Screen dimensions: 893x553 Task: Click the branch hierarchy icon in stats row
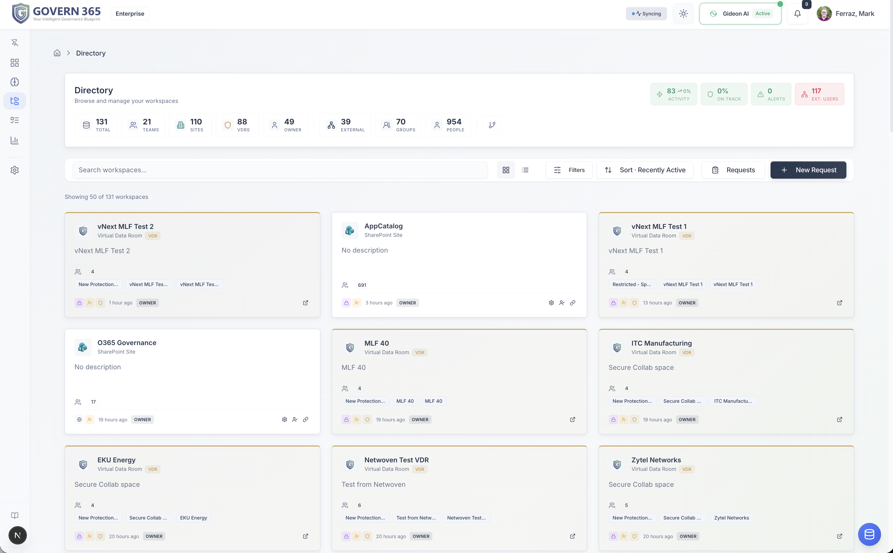click(491, 125)
